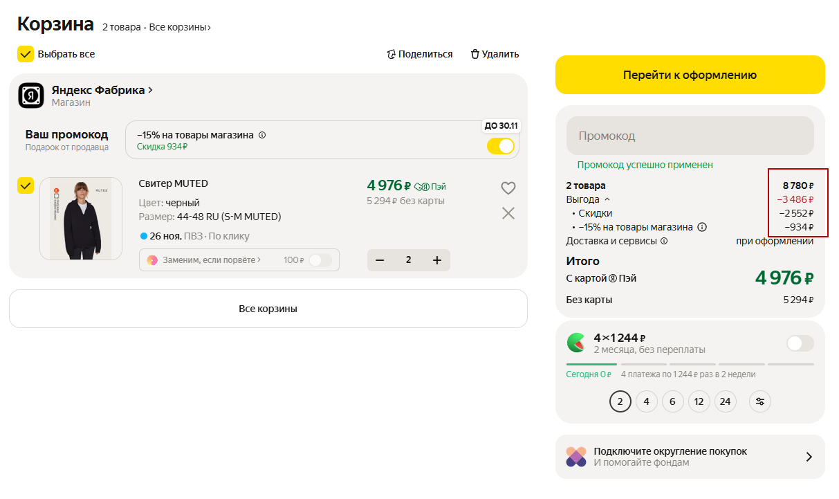Click info icon next to store discount promo
The height and width of the screenshot is (499, 839).
(262, 136)
